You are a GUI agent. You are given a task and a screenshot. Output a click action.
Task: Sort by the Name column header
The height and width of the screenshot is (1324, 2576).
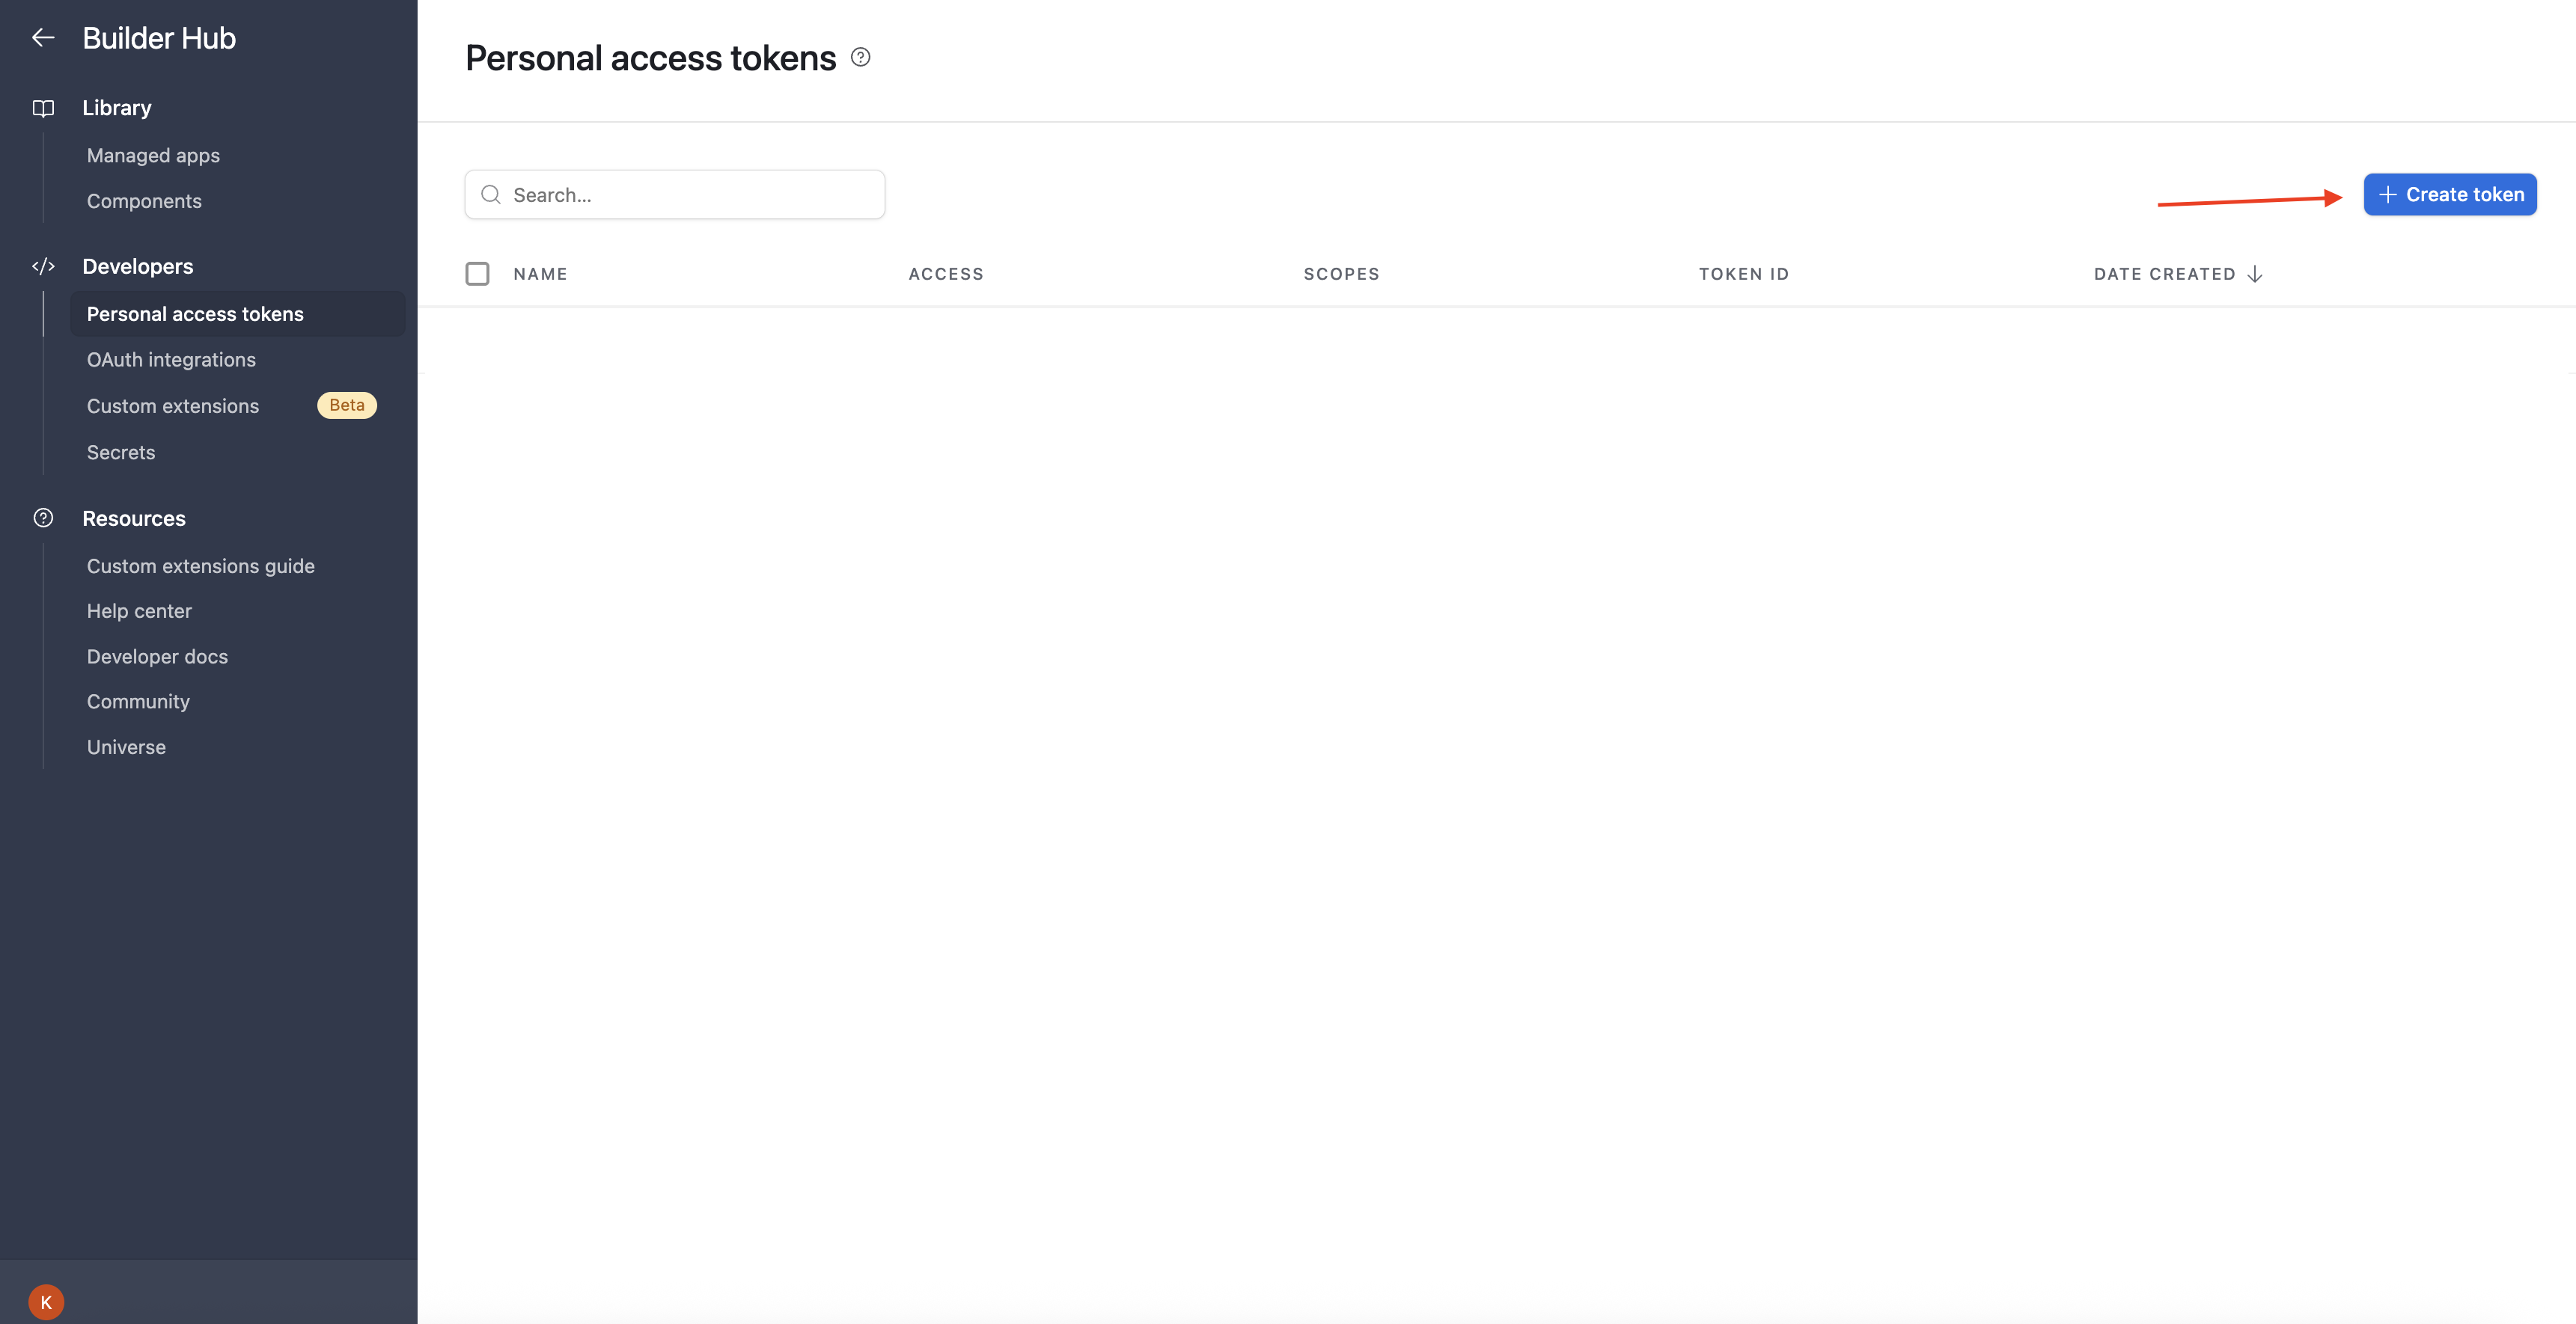coord(540,274)
